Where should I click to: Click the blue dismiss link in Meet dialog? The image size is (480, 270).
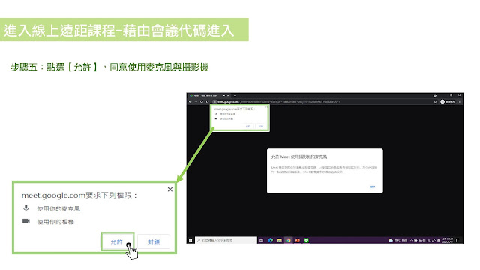click(373, 187)
